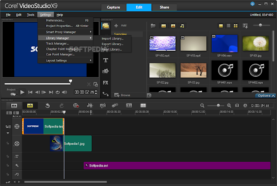This screenshot has height=186, width=277.
Task: Click the Redo arrow in timeline toolbar
Action: click(x=61, y=106)
